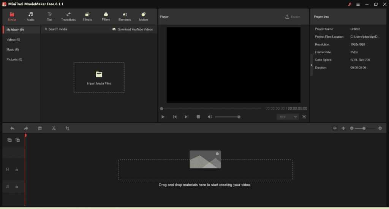The image size is (389, 209).
Task: Open the 16:9 aspect ratio dropdown
Action: pos(288,117)
